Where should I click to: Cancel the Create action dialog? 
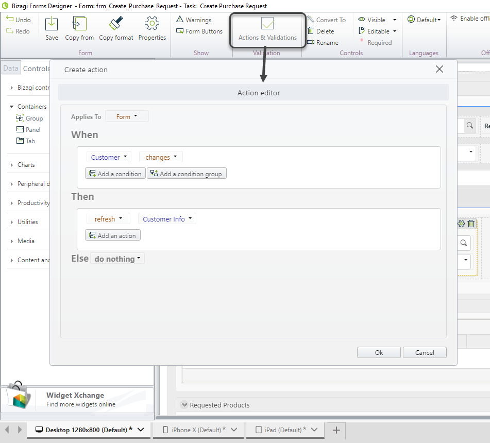click(x=425, y=352)
